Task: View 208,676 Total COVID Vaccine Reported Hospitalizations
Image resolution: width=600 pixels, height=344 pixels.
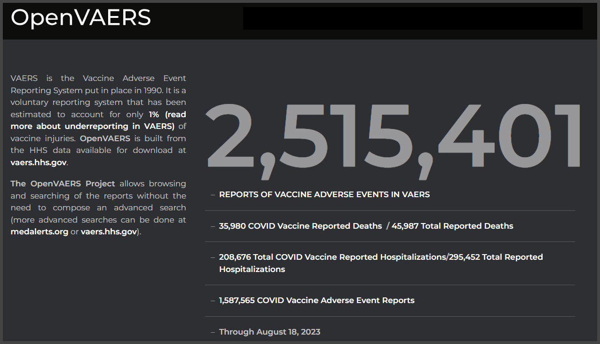Action: tap(332, 257)
